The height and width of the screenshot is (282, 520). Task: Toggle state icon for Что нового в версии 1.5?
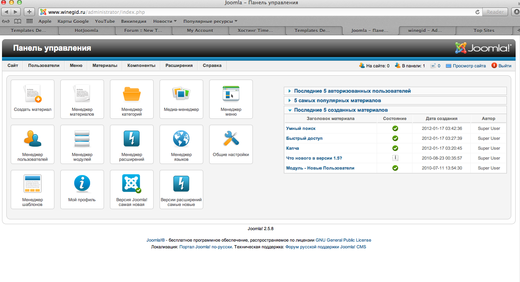(395, 158)
